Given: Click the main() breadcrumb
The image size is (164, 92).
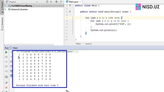Looking at the screenshot, I should 88,44.
